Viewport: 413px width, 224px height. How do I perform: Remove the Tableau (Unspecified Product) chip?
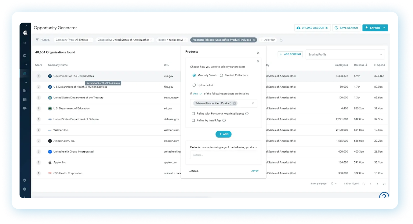coord(234,103)
